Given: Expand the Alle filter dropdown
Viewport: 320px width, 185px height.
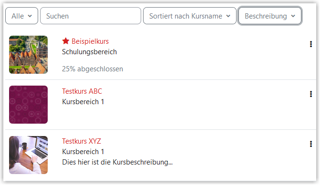Looking at the screenshot, I should [x=21, y=16].
